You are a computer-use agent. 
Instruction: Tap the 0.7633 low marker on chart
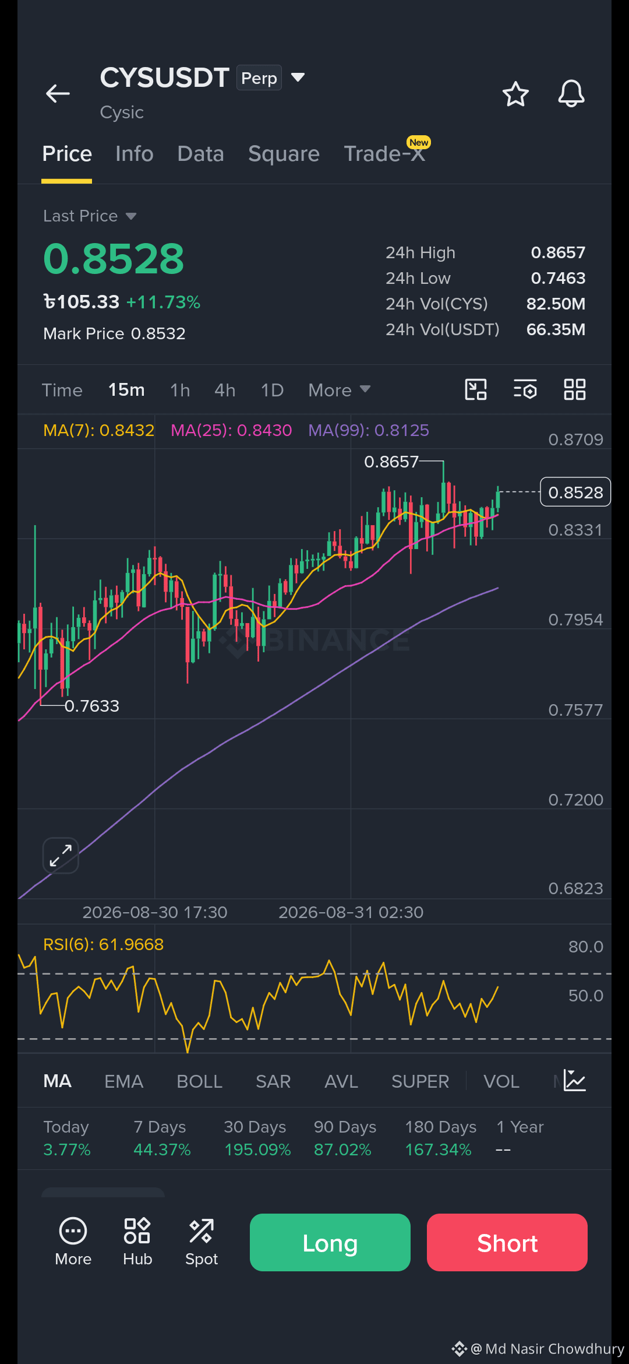[x=91, y=706]
